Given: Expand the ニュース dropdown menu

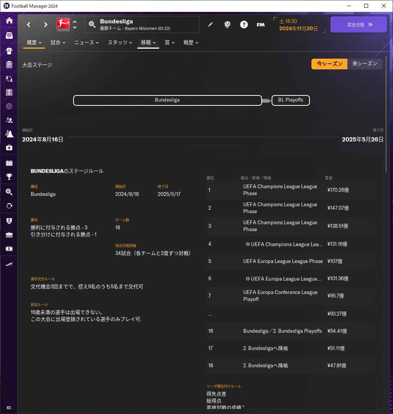Looking at the screenshot, I should (87, 43).
